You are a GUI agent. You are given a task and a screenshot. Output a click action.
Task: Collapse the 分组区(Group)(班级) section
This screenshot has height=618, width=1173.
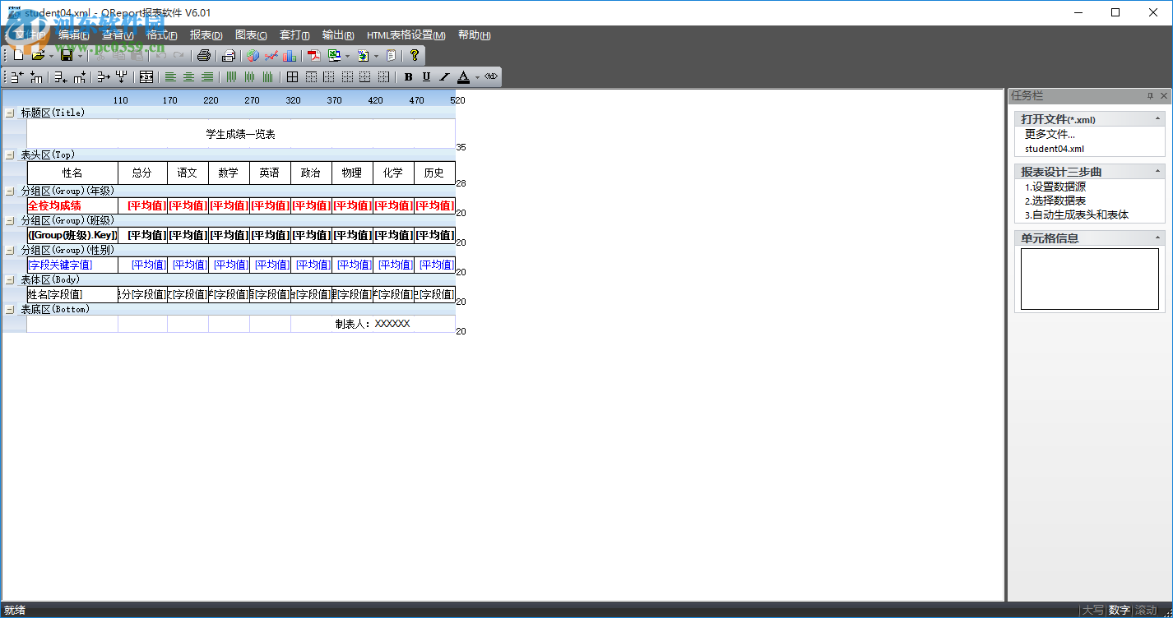pos(10,220)
